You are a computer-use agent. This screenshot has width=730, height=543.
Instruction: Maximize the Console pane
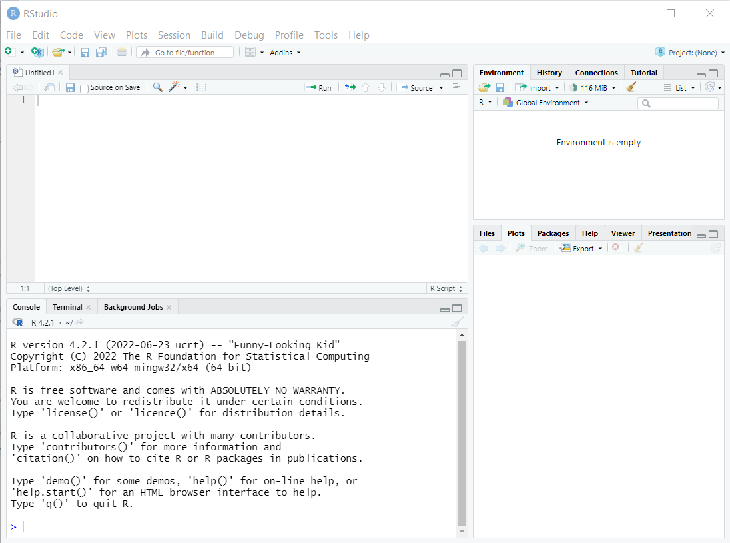click(x=457, y=308)
